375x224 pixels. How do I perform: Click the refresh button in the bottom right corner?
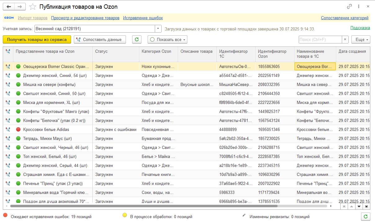click(x=366, y=217)
